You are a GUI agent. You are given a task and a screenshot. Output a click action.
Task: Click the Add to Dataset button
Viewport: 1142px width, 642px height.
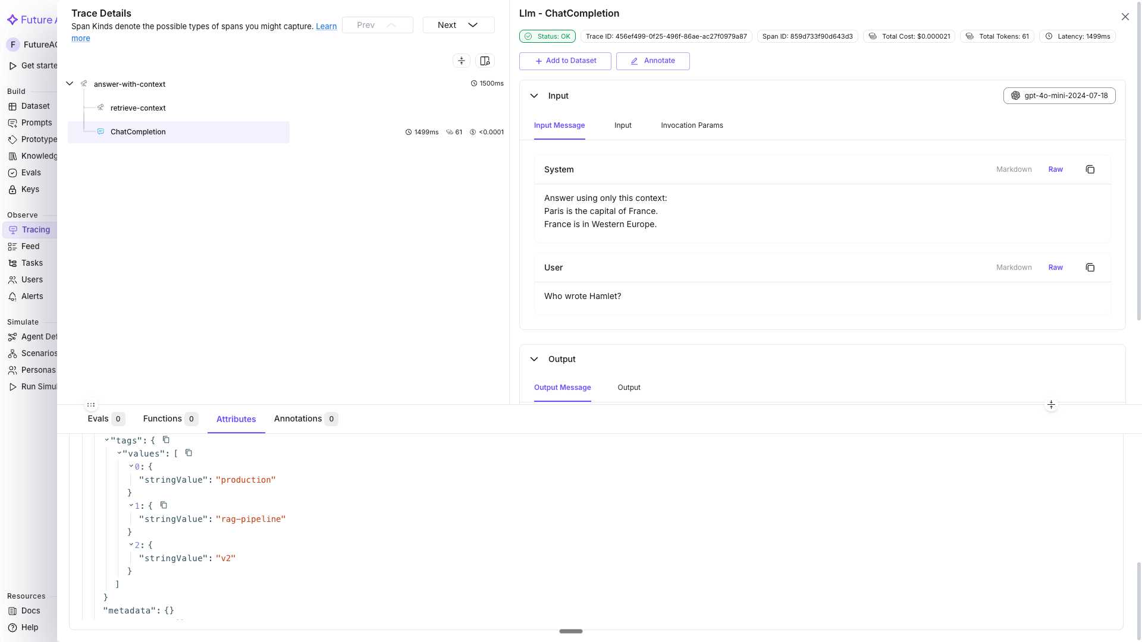coord(564,61)
